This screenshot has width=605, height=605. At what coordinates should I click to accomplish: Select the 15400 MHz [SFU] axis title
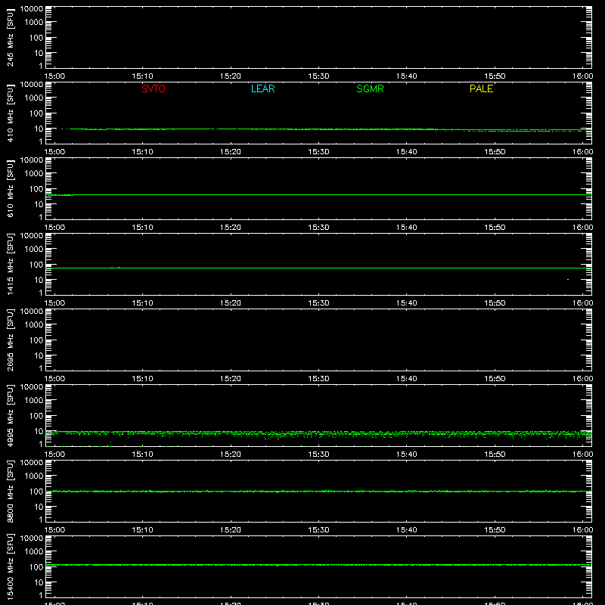point(10,566)
